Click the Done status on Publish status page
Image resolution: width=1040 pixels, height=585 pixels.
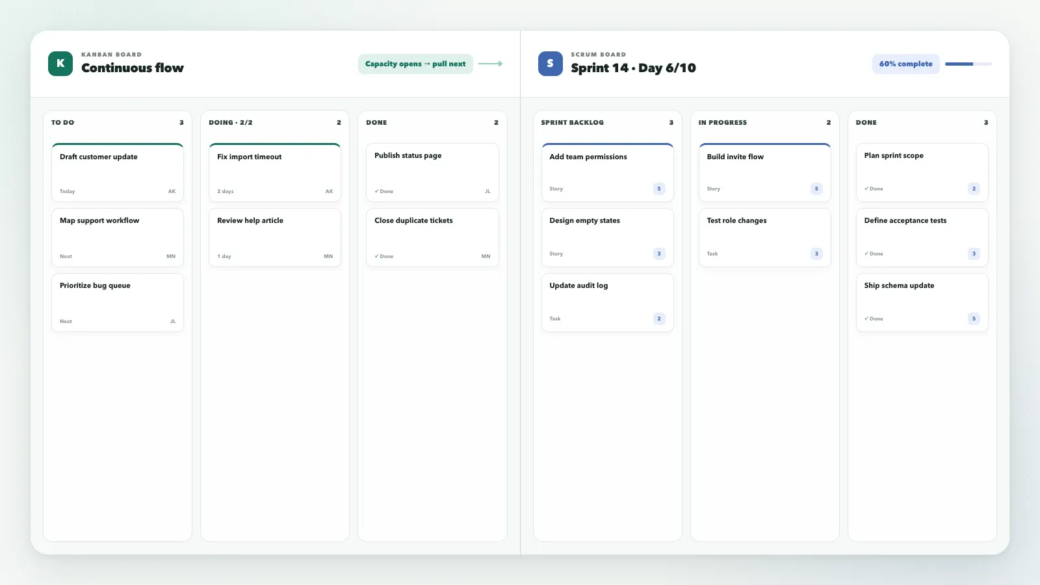point(384,191)
